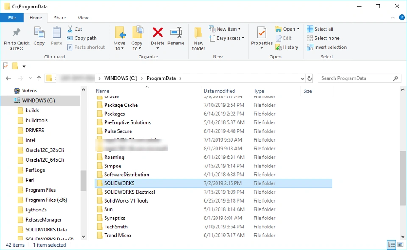This screenshot has width=407, height=250.
Task: Click the properties checkmark in quick access toolbar
Action: pos(6,66)
